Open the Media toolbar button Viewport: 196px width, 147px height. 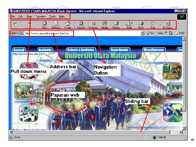104,25
